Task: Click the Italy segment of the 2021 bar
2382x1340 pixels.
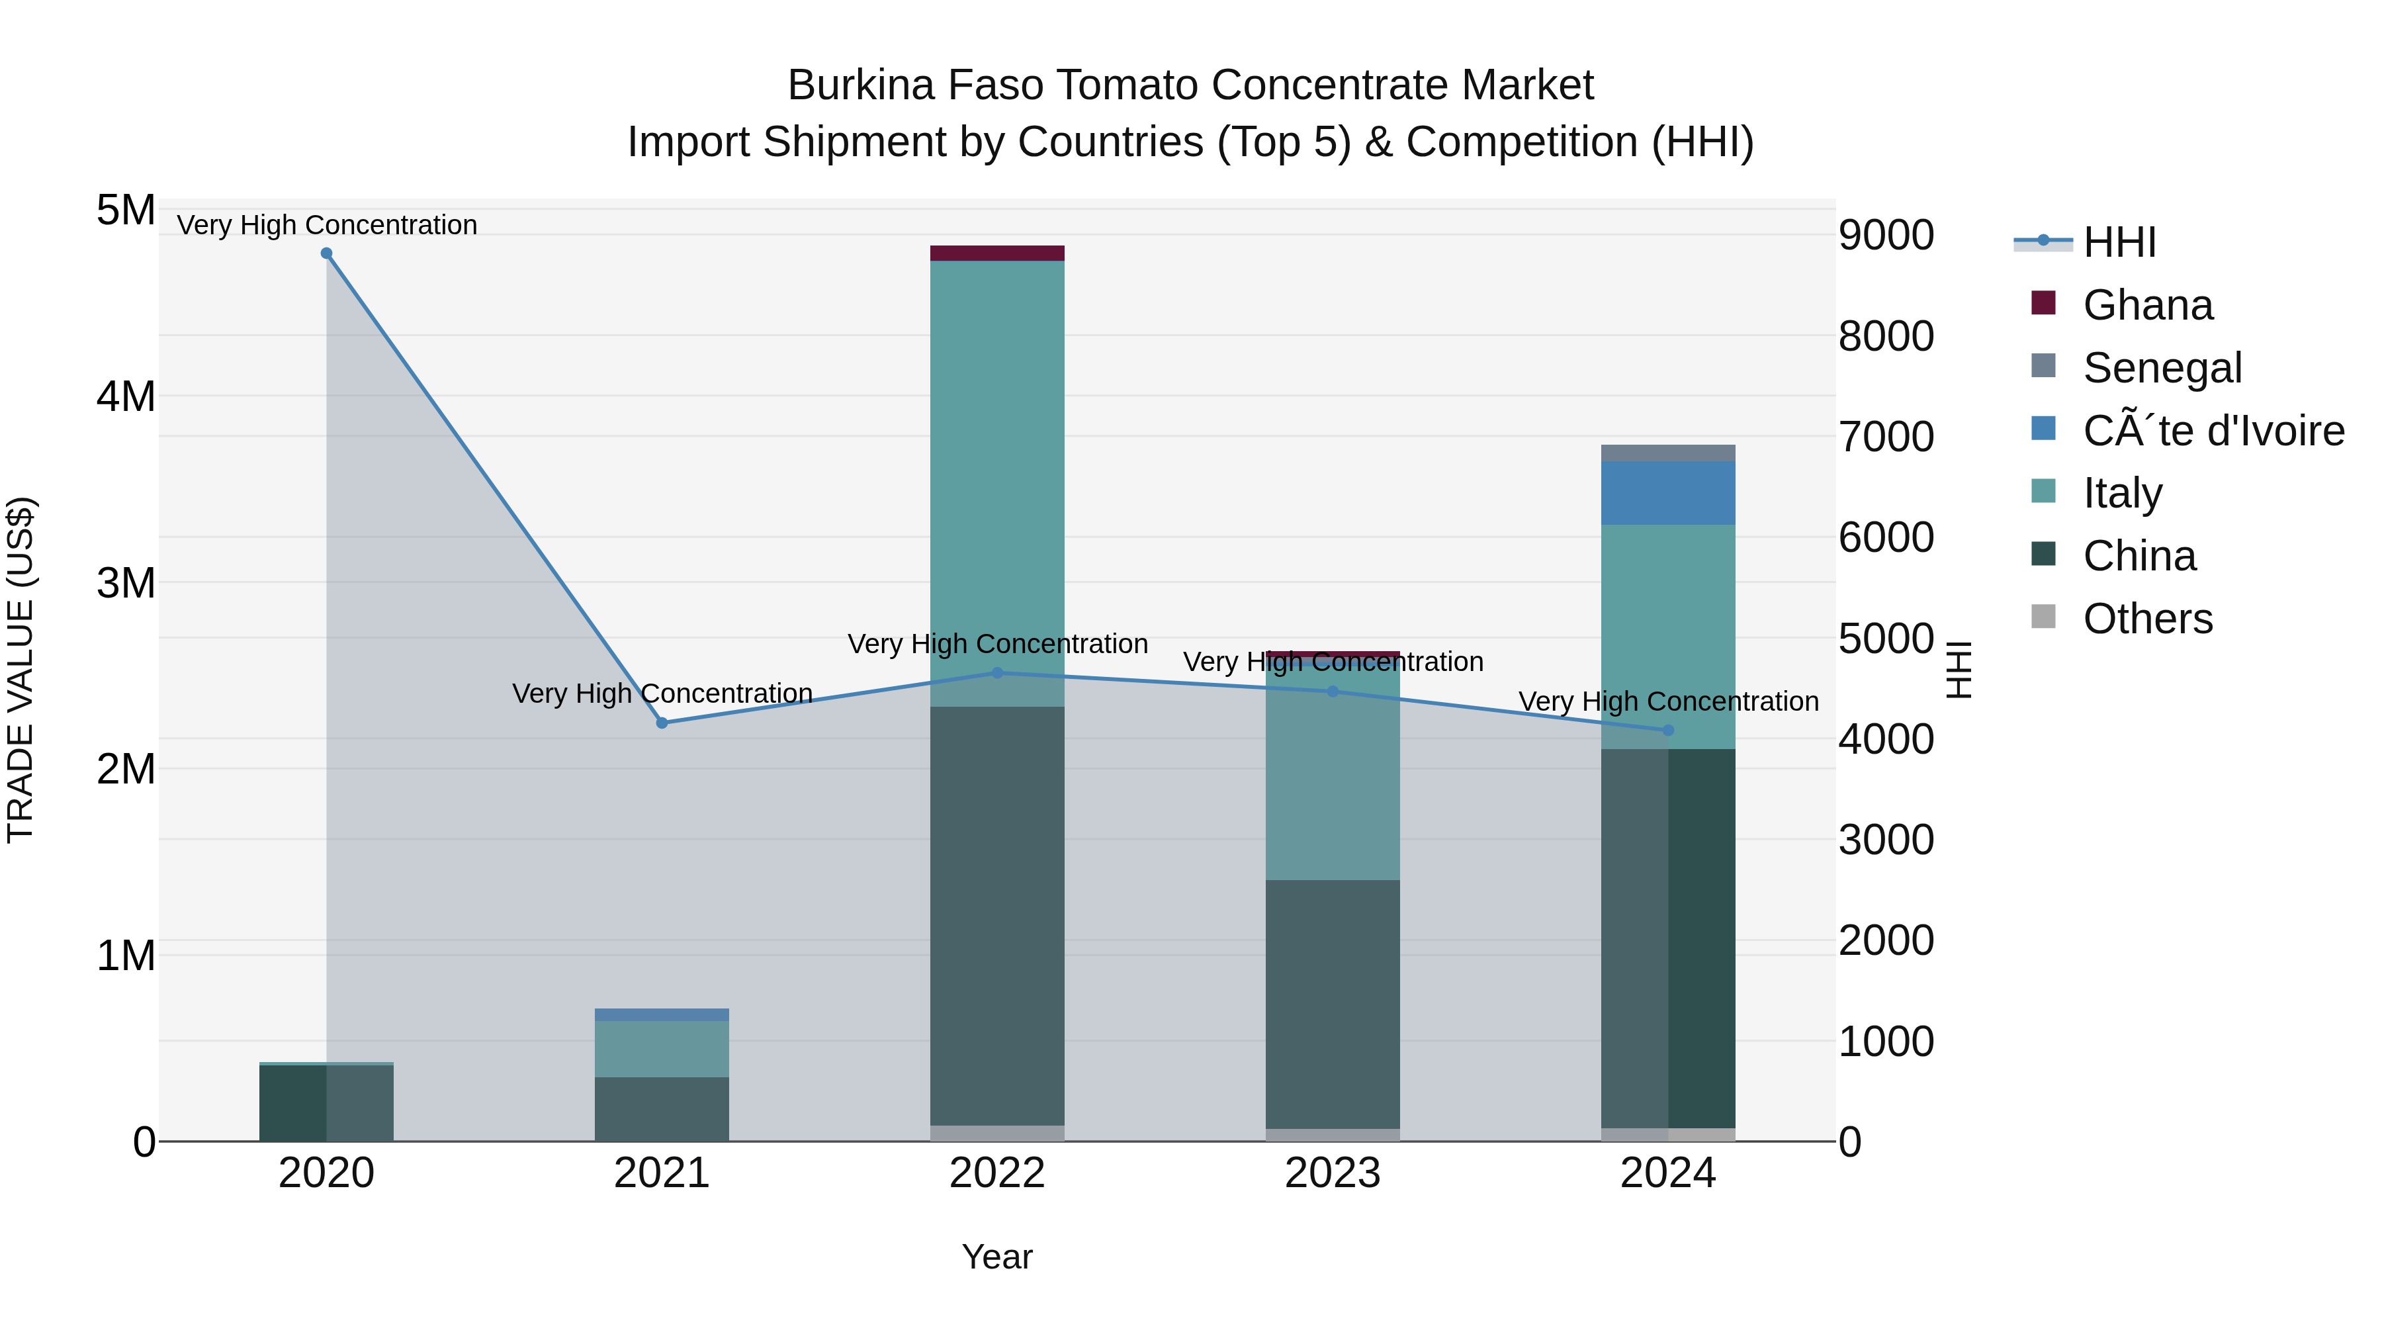Action: point(662,1049)
